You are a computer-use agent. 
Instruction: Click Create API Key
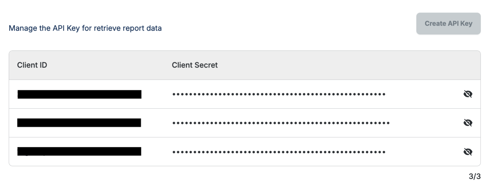pyautogui.click(x=448, y=23)
